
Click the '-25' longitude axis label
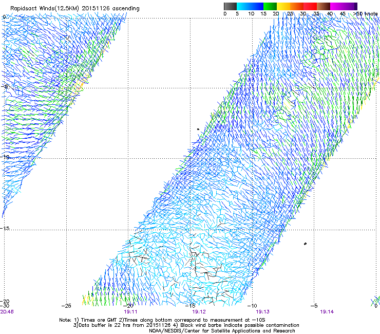click(x=66, y=306)
